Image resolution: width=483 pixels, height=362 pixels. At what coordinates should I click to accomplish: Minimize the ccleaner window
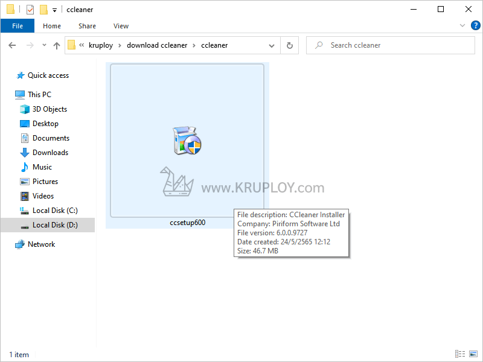click(x=414, y=9)
